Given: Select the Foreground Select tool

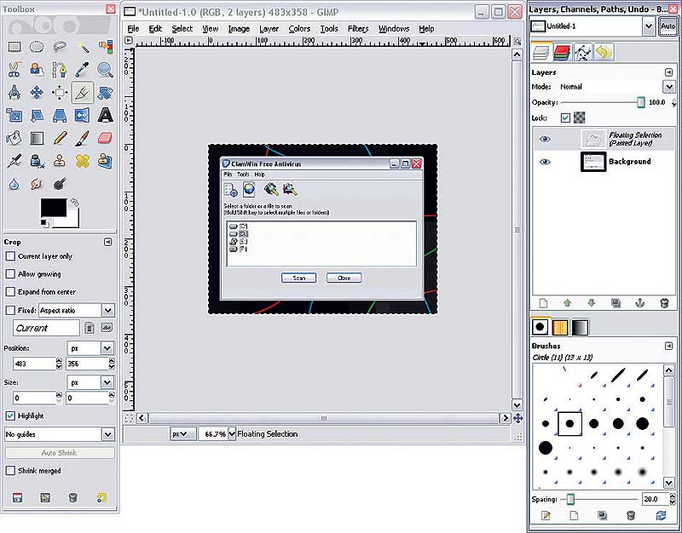Looking at the screenshot, I should tap(37, 70).
